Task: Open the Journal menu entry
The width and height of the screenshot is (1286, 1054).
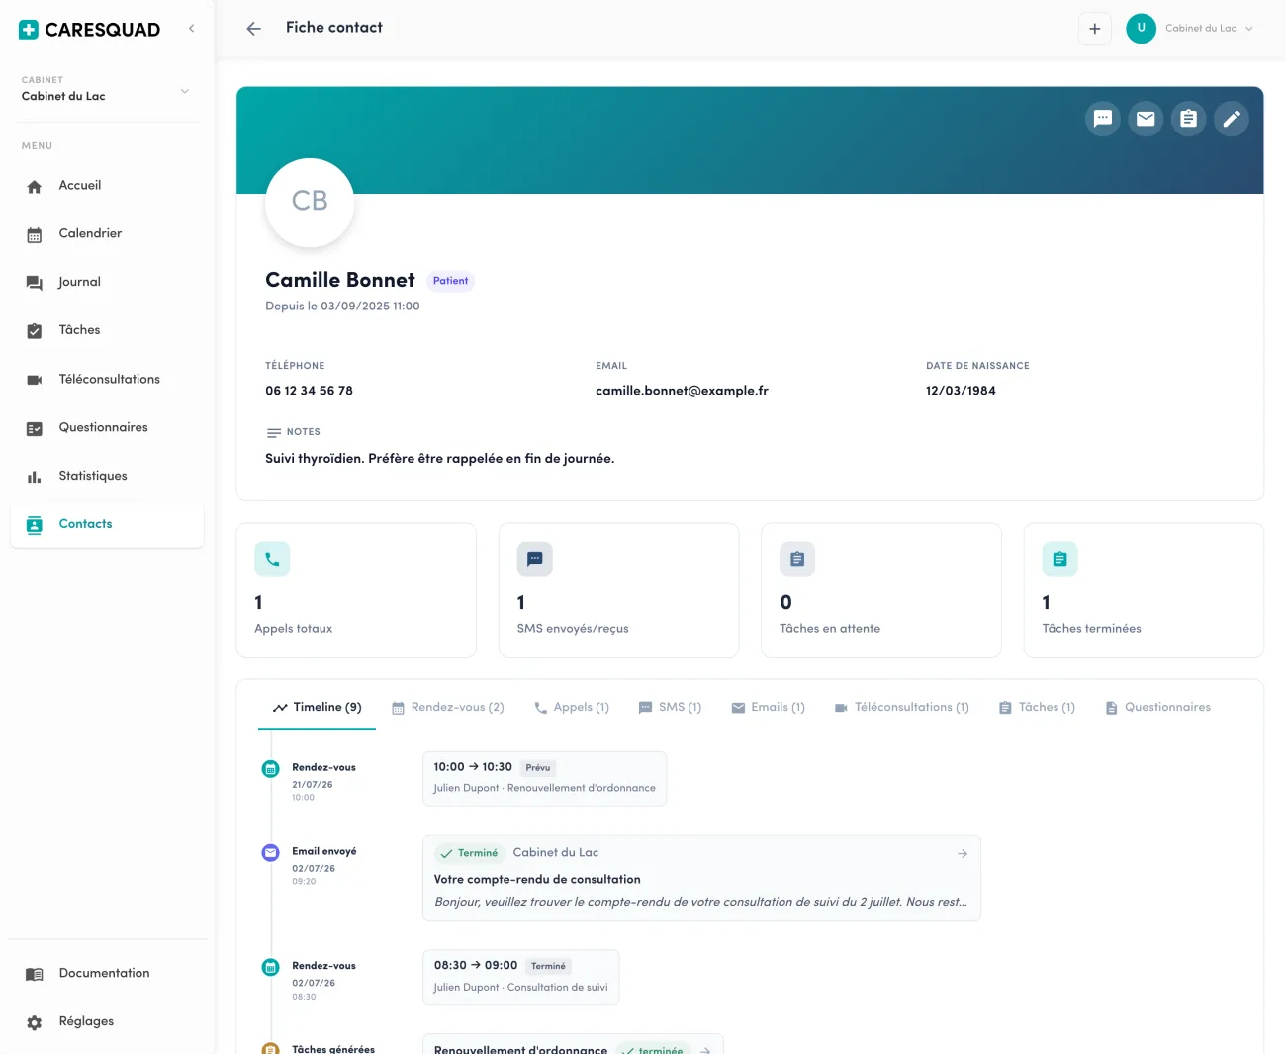Action: coord(107,283)
